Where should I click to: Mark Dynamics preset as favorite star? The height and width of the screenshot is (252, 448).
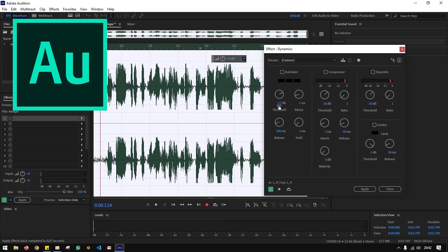[359, 60]
